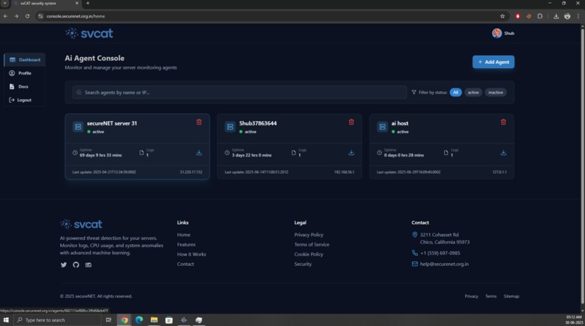Click the search agents by name or IP field

click(240, 93)
